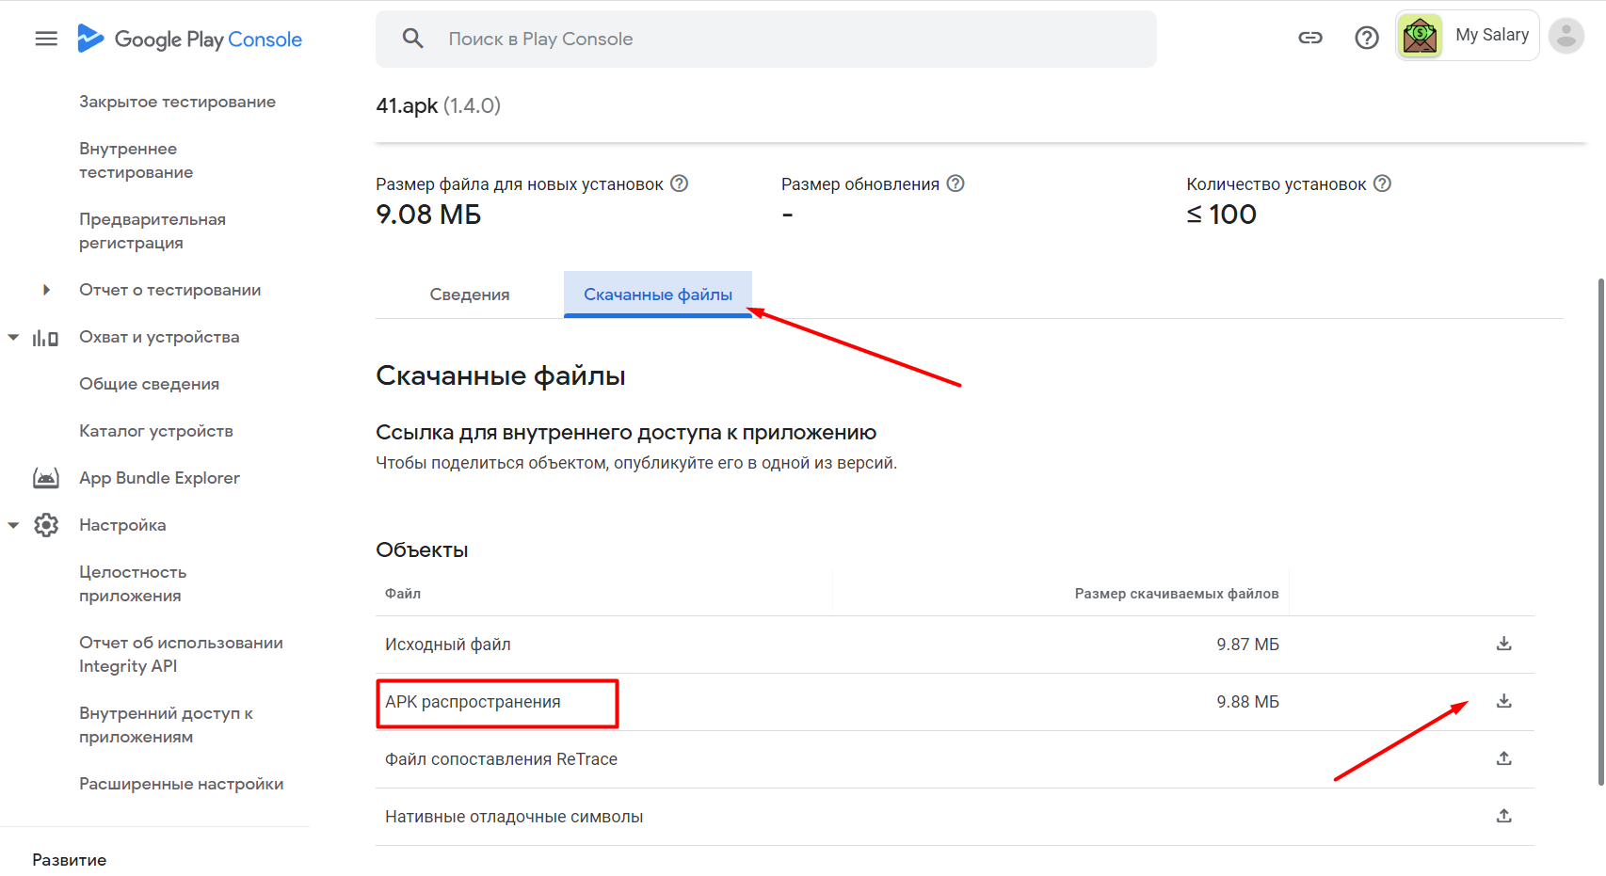Open the hamburger navigation menu
The image size is (1606, 876).
[x=46, y=39]
